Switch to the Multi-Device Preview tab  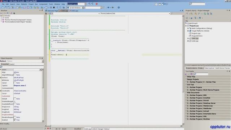click(x=223, y=68)
